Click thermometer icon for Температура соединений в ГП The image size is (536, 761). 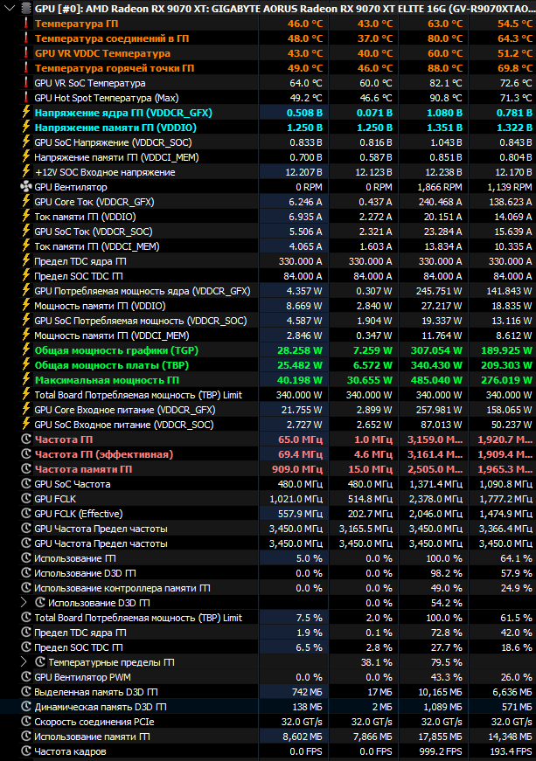pos(26,38)
